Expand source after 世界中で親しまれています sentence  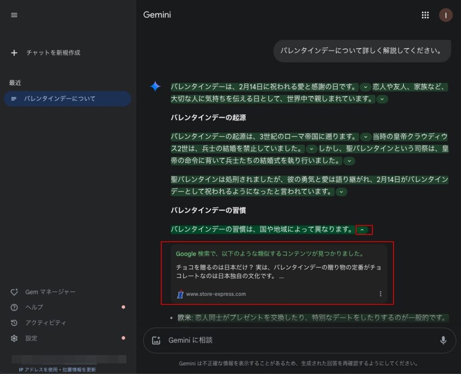pos(382,99)
